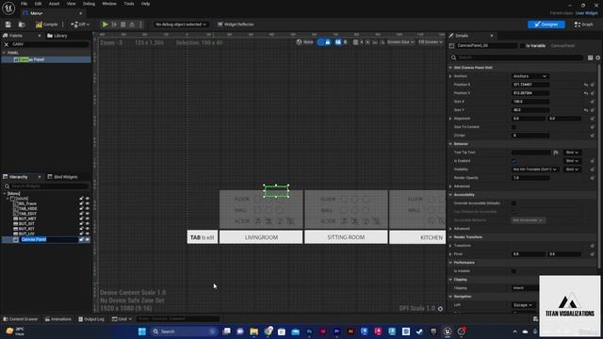Open the Widget Reflector
Viewport: 603px width, 339px height.
(x=236, y=24)
